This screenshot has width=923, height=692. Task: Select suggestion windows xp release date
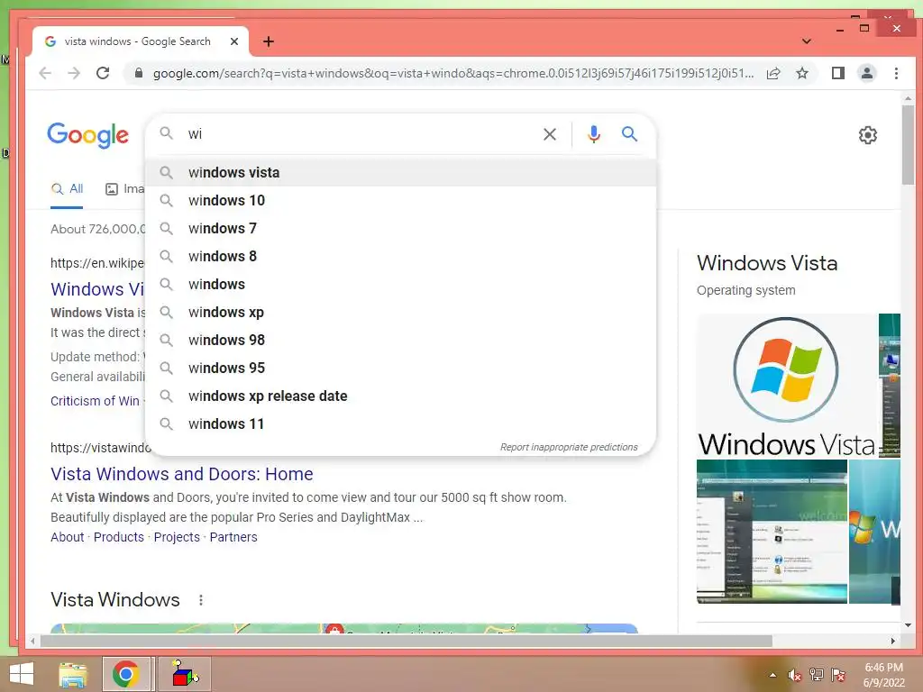tap(400, 396)
